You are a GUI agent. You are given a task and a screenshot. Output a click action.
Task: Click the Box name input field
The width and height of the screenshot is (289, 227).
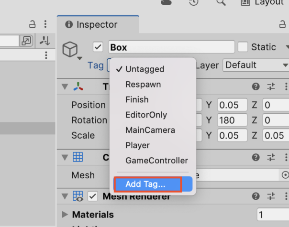[x=171, y=47]
